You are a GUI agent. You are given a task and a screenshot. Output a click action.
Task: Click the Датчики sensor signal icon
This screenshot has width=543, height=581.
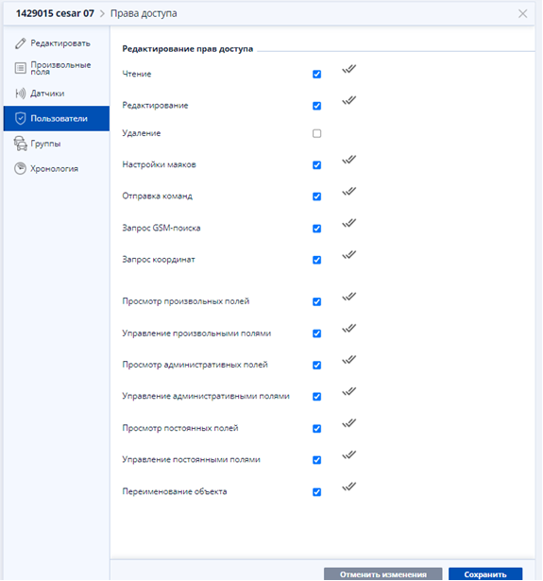(x=21, y=94)
